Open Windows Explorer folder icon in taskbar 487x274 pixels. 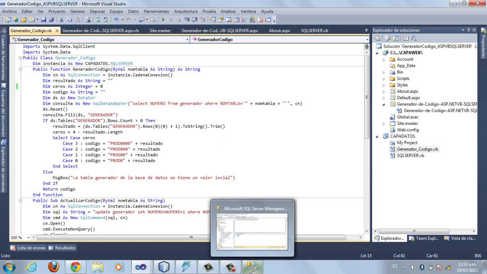click(97, 267)
